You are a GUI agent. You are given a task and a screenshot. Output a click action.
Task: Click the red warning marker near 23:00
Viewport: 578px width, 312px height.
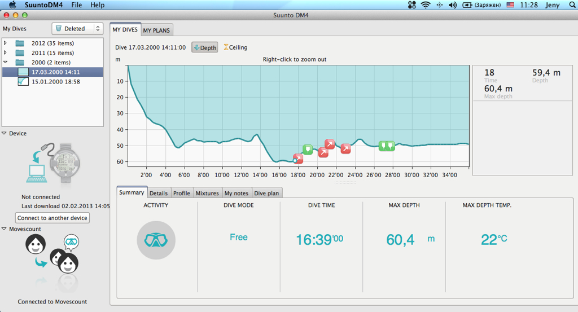click(345, 148)
